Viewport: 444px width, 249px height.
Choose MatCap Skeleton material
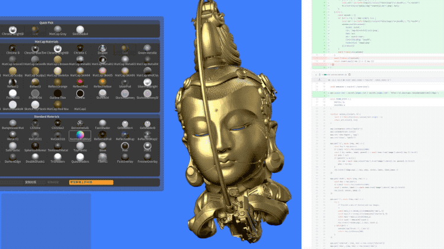click(57, 72)
